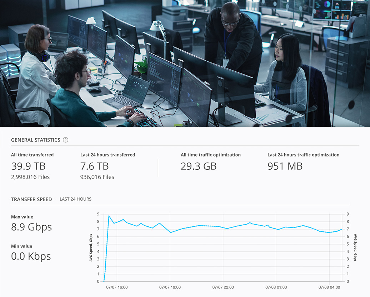Image resolution: width=370 pixels, height=297 pixels.
Task: Click the 07/08 04:00 axis label
Action: tap(329, 287)
